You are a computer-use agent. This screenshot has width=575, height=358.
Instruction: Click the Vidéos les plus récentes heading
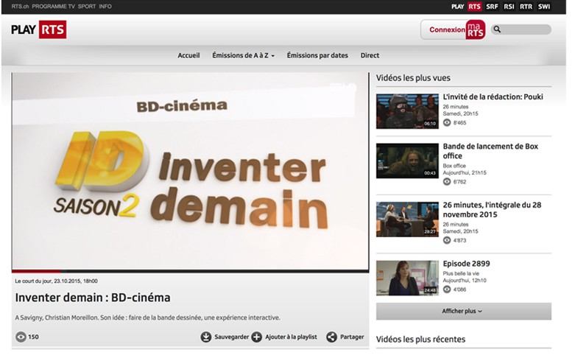[420, 340]
